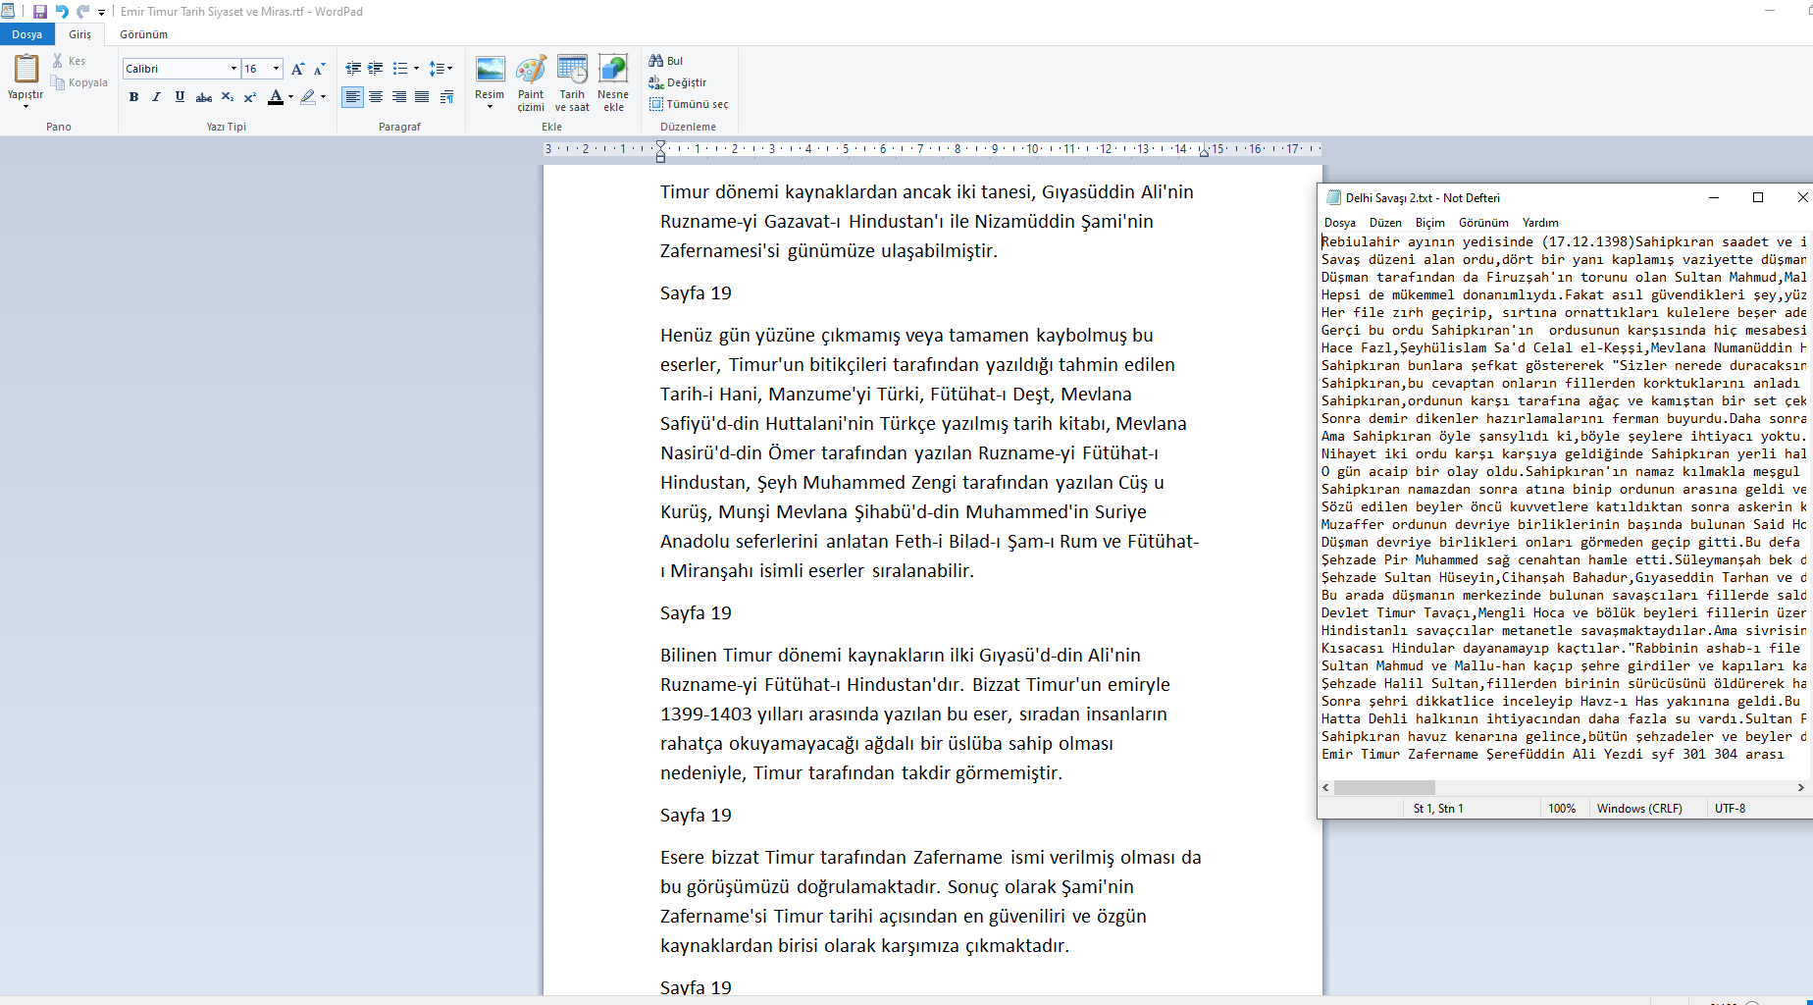Open the paragraph settings dialog icon
This screenshot has height=1005, width=1813.
447,97
